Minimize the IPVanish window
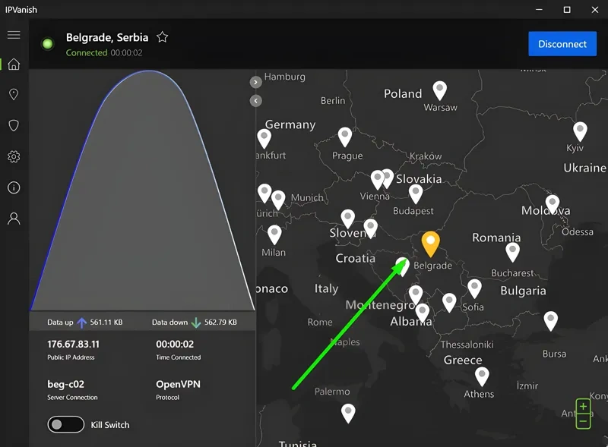 pos(539,10)
